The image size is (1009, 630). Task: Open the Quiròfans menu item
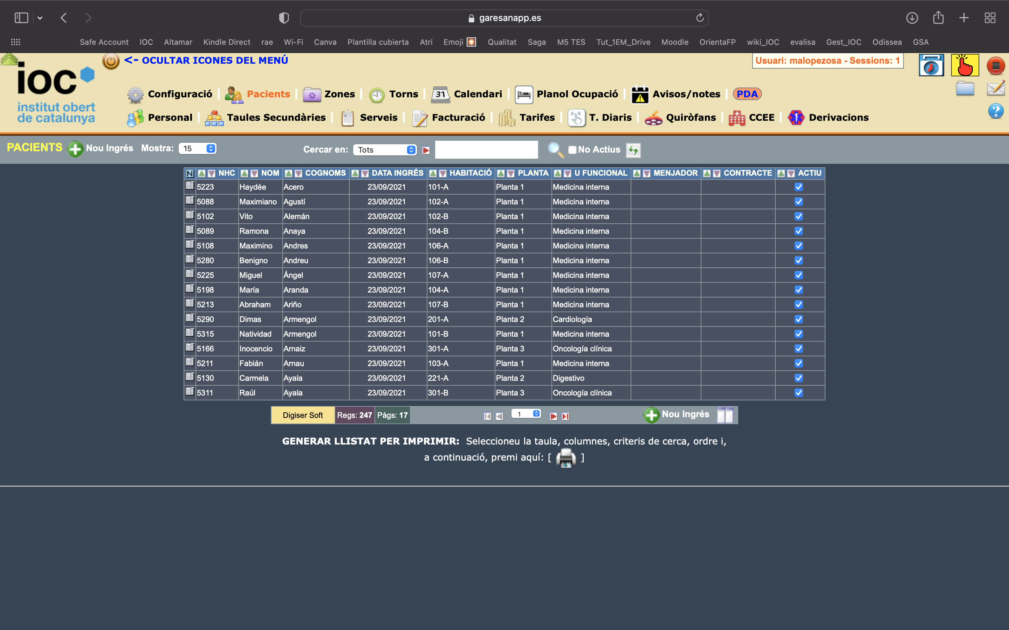(691, 118)
